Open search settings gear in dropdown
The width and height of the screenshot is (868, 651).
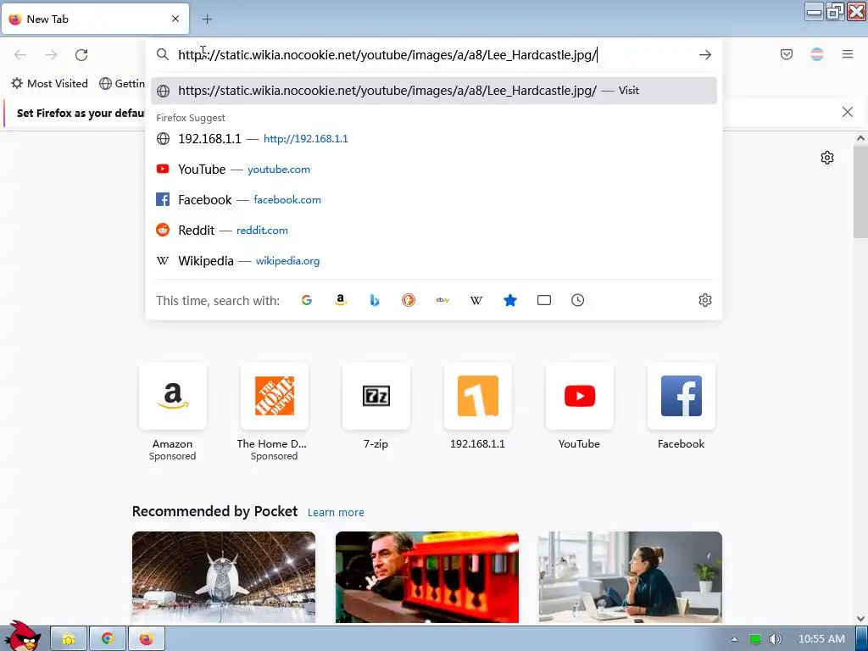704,300
